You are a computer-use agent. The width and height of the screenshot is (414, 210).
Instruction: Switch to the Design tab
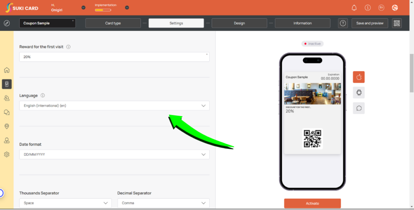tap(239, 23)
